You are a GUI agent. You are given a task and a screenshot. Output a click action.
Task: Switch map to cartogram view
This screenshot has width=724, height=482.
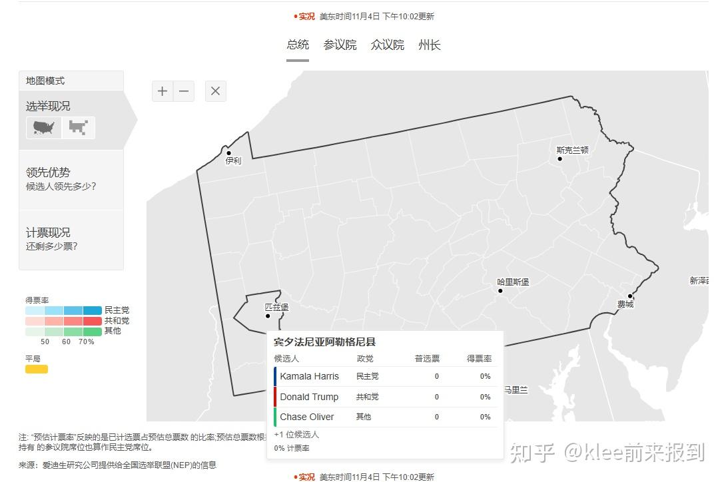(79, 126)
